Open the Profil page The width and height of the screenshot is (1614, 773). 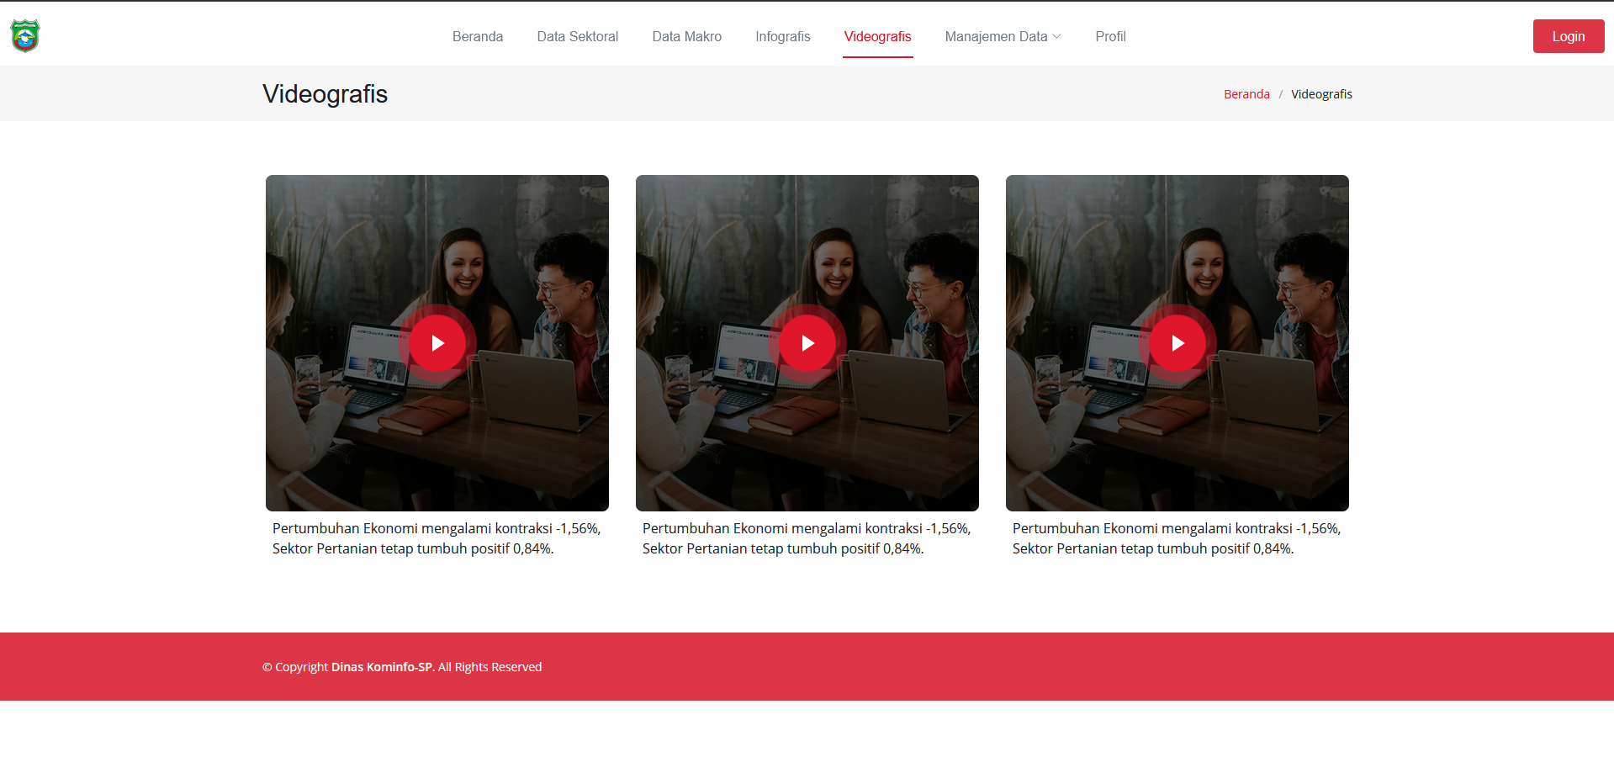pyautogui.click(x=1110, y=37)
